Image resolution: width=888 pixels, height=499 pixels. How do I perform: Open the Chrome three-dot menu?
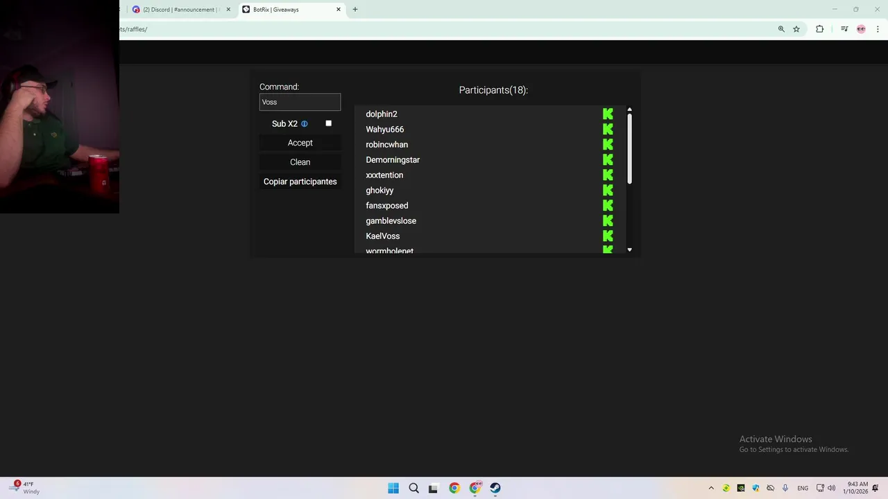878,29
